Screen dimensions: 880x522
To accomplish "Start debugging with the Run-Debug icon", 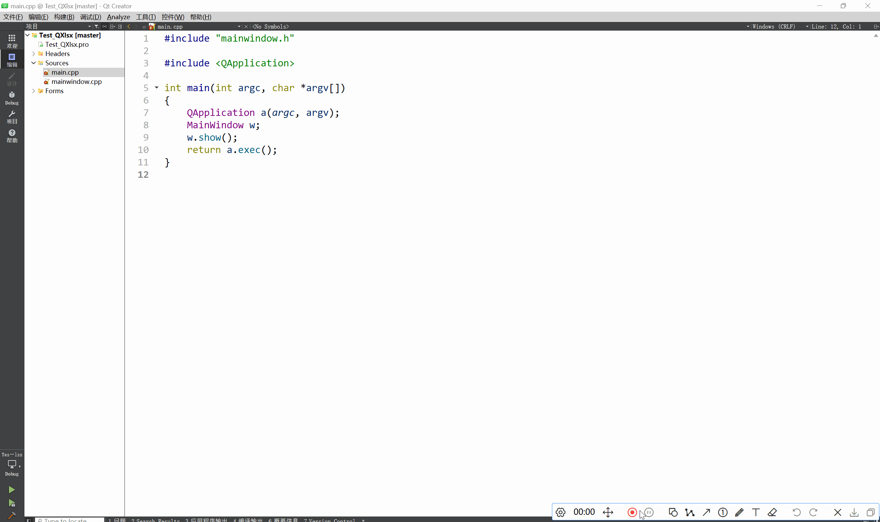I will (12, 503).
